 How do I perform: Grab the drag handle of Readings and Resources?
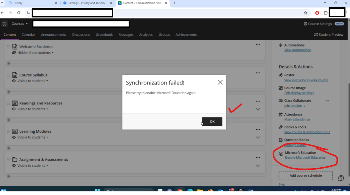coord(8,103)
